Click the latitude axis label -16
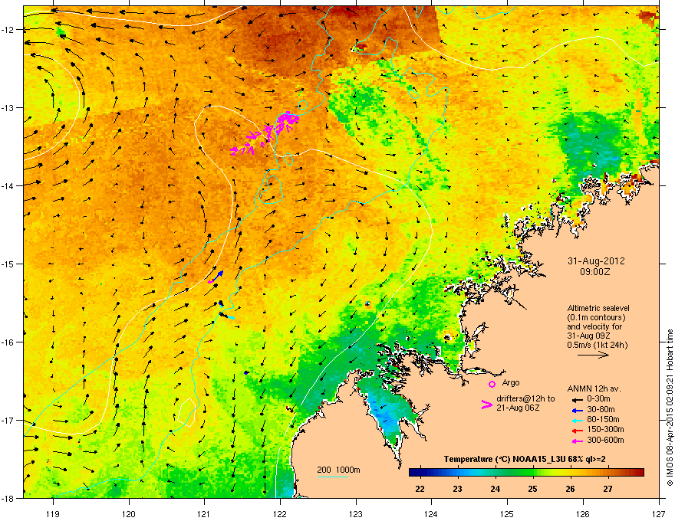This screenshot has height=521, width=675. point(8,342)
